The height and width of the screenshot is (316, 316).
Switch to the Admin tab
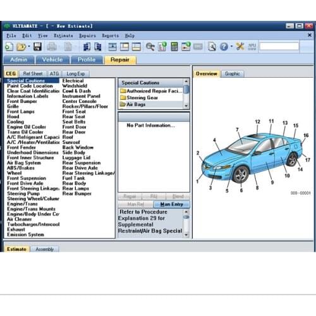[19, 59]
